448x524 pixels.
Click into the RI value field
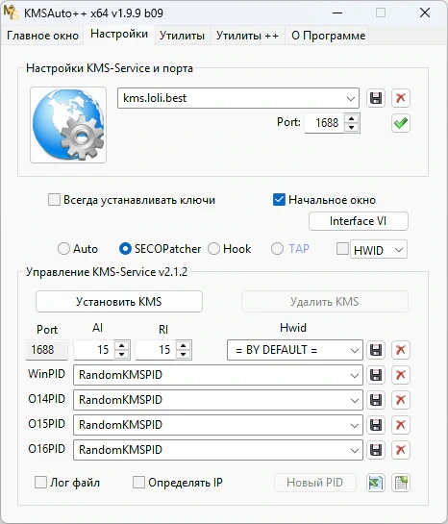coord(156,350)
